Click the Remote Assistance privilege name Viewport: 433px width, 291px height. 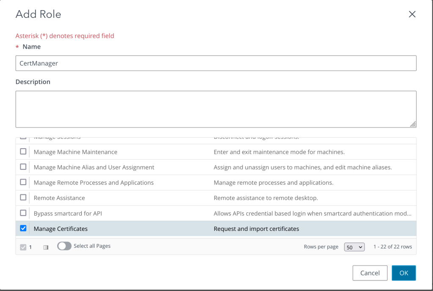(x=59, y=198)
